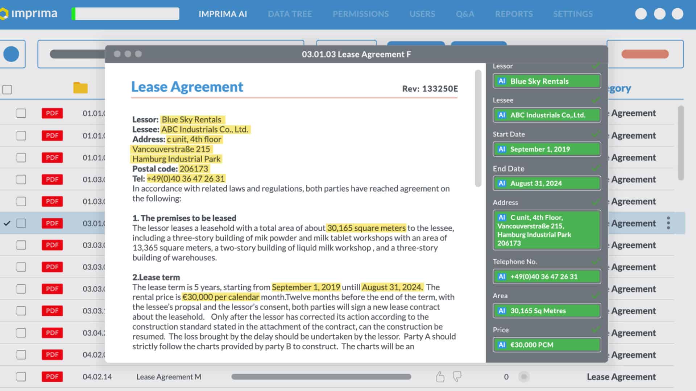Click the thumbs down icon for Lease Agreement M
The height and width of the screenshot is (391, 696).
pyautogui.click(x=457, y=377)
